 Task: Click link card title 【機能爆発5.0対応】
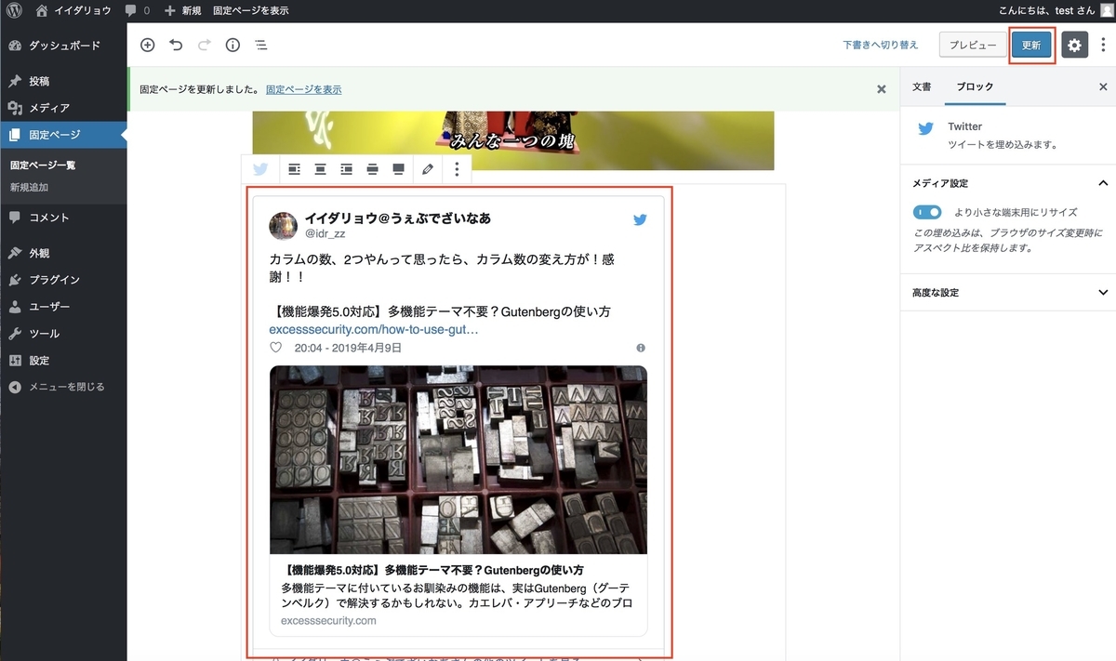[x=432, y=570]
